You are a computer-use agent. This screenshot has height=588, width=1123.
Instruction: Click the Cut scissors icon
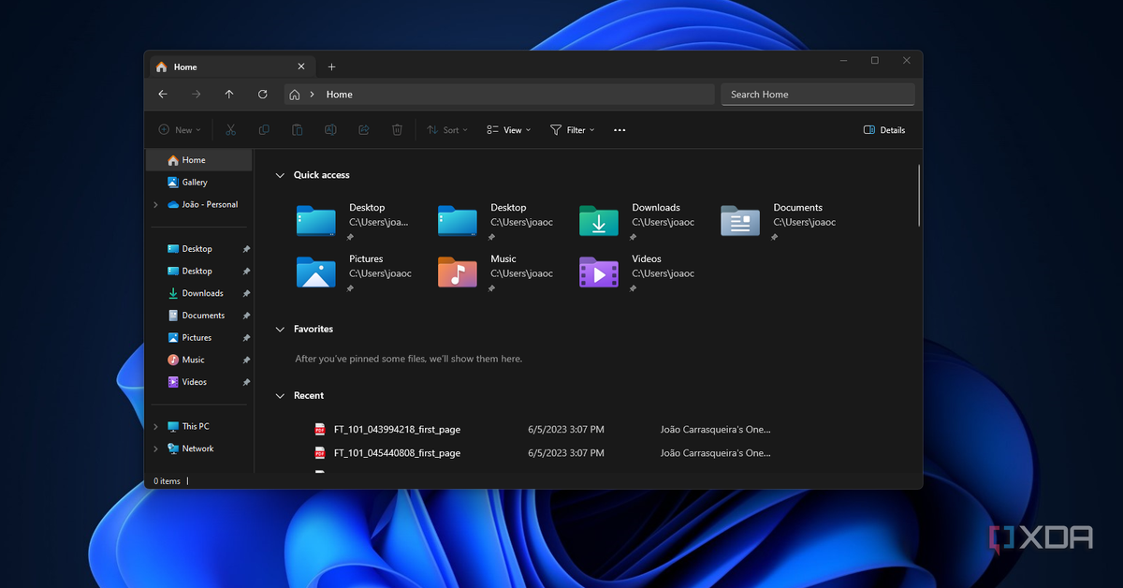coord(230,130)
